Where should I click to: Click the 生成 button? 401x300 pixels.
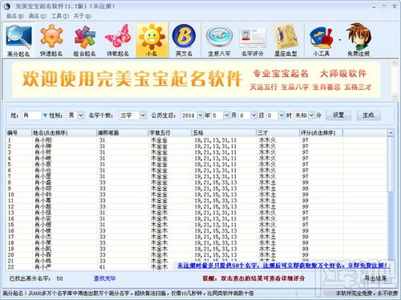click(368, 116)
